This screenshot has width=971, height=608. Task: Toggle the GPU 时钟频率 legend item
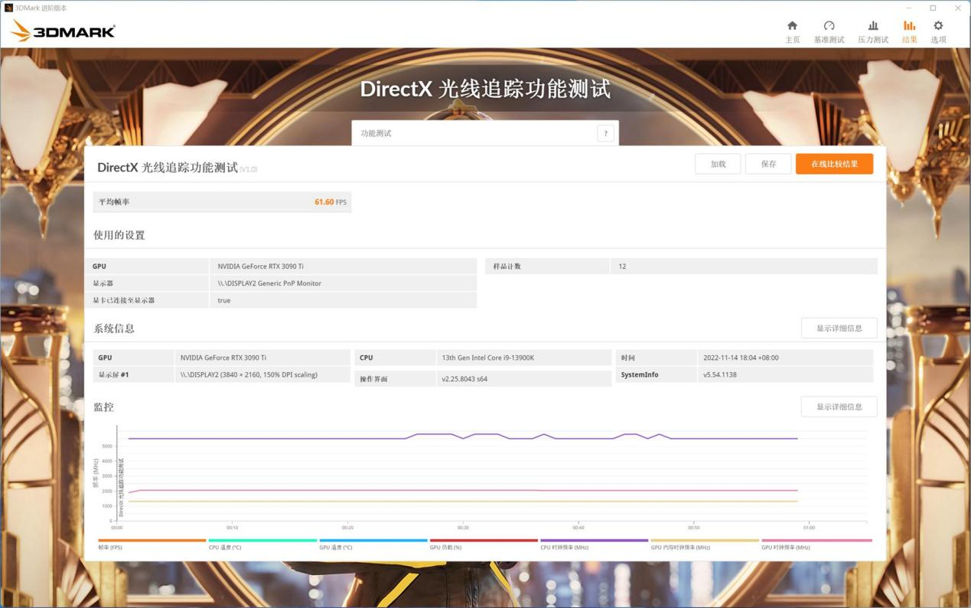click(816, 544)
